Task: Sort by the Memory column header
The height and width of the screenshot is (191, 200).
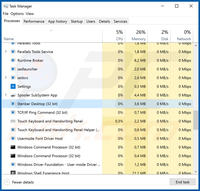Action: 136,36
